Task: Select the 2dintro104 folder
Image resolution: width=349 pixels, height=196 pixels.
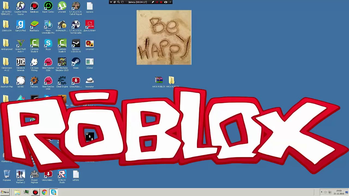Action: pyautogui.click(x=7, y=26)
